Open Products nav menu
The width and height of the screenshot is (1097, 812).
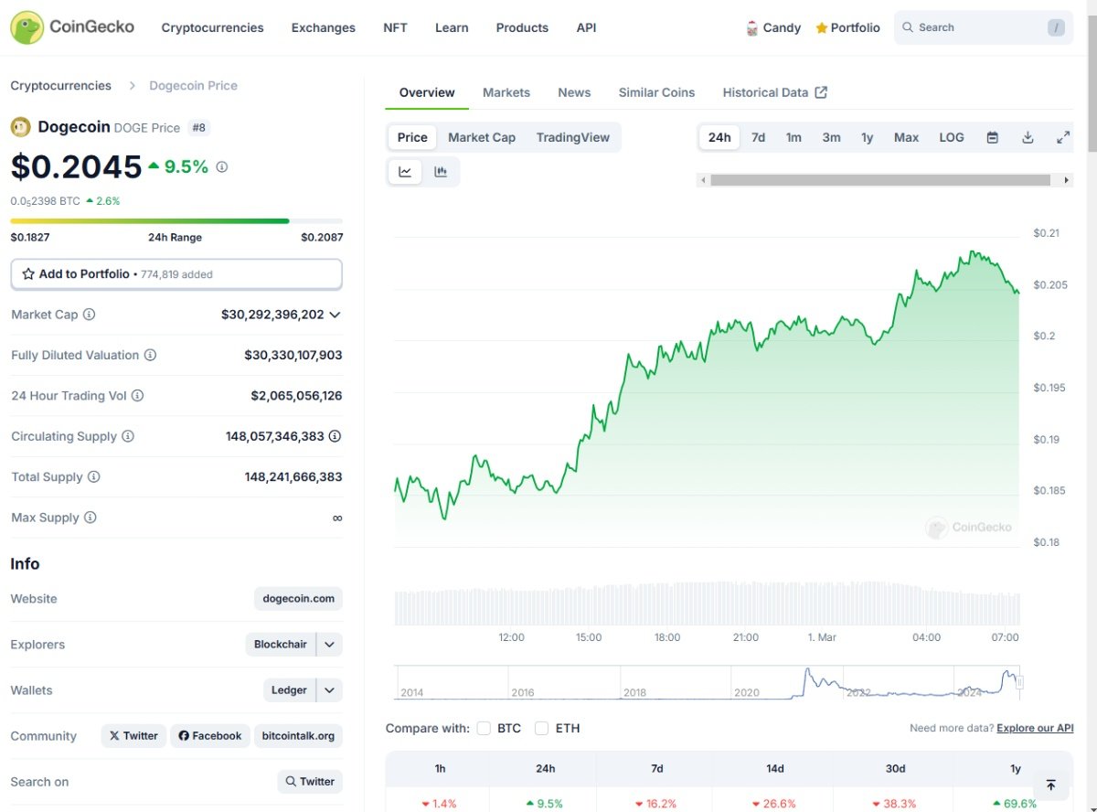[522, 27]
